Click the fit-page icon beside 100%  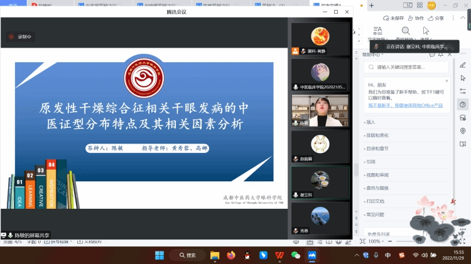coord(362,241)
